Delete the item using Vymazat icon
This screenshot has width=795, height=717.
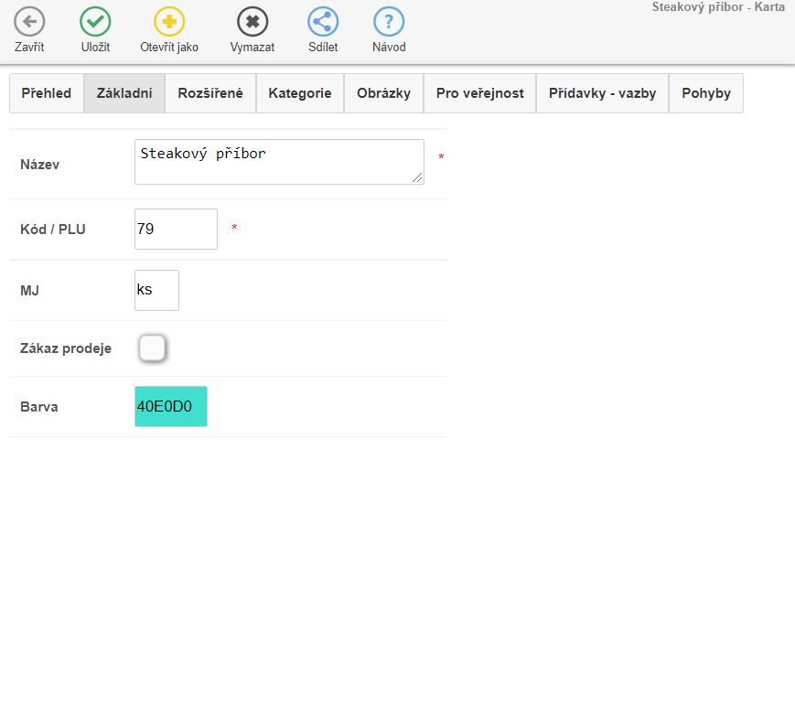(252, 22)
